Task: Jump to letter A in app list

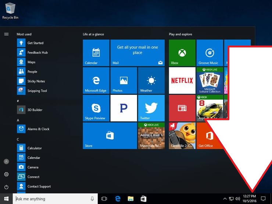Action: point(18,120)
